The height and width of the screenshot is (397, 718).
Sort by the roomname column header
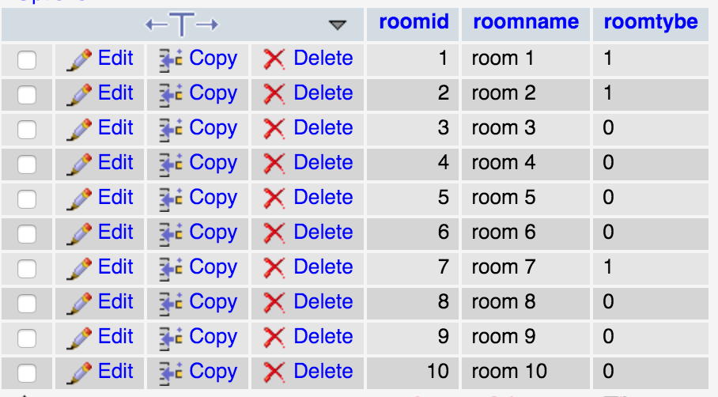(x=526, y=21)
